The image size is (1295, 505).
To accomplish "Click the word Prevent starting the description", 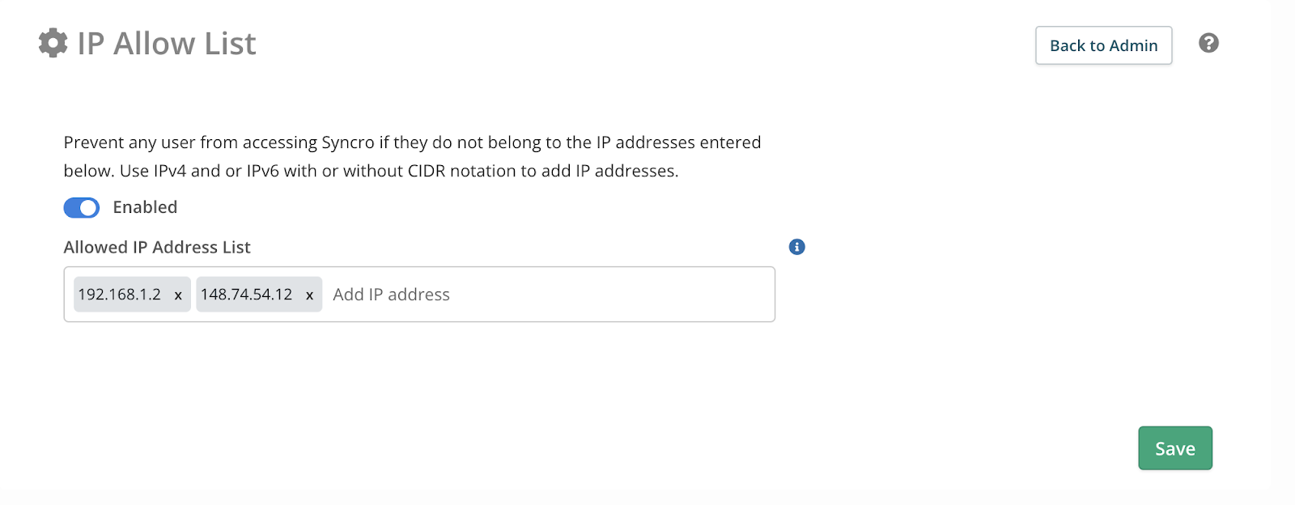I will 93,142.
